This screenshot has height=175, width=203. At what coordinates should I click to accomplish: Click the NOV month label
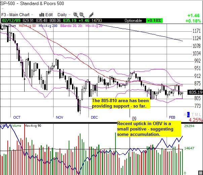pos(60,117)
